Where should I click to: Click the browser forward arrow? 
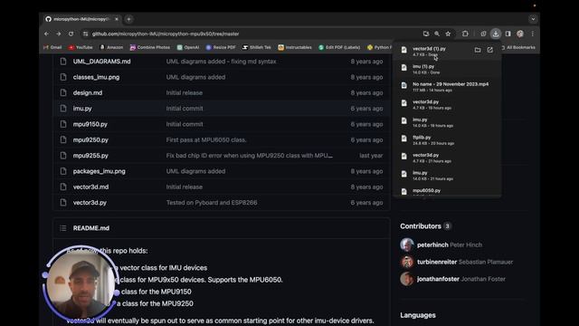[58, 34]
